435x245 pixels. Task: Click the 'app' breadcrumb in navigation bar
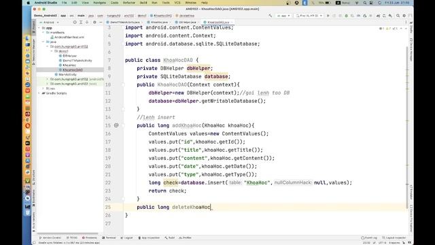click(63, 16)
